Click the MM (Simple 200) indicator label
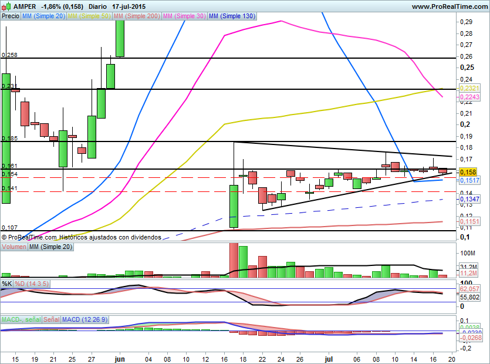This screenshot has width=490, height=364. [x=136, y=16]
